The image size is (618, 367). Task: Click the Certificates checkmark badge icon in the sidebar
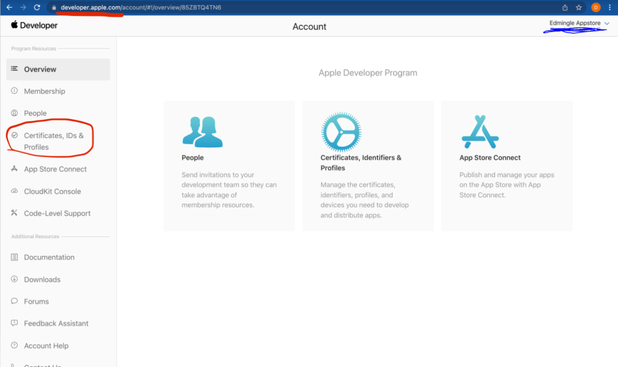14,135
